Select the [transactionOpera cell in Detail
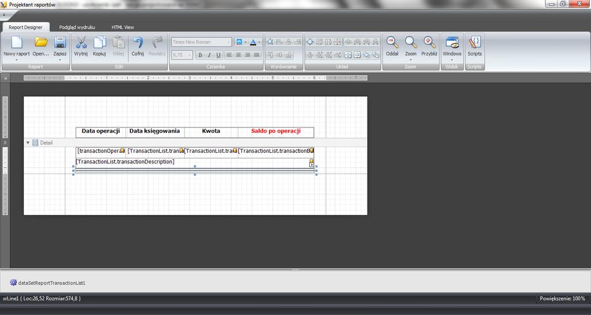591x315 pixels. (100, 152)
